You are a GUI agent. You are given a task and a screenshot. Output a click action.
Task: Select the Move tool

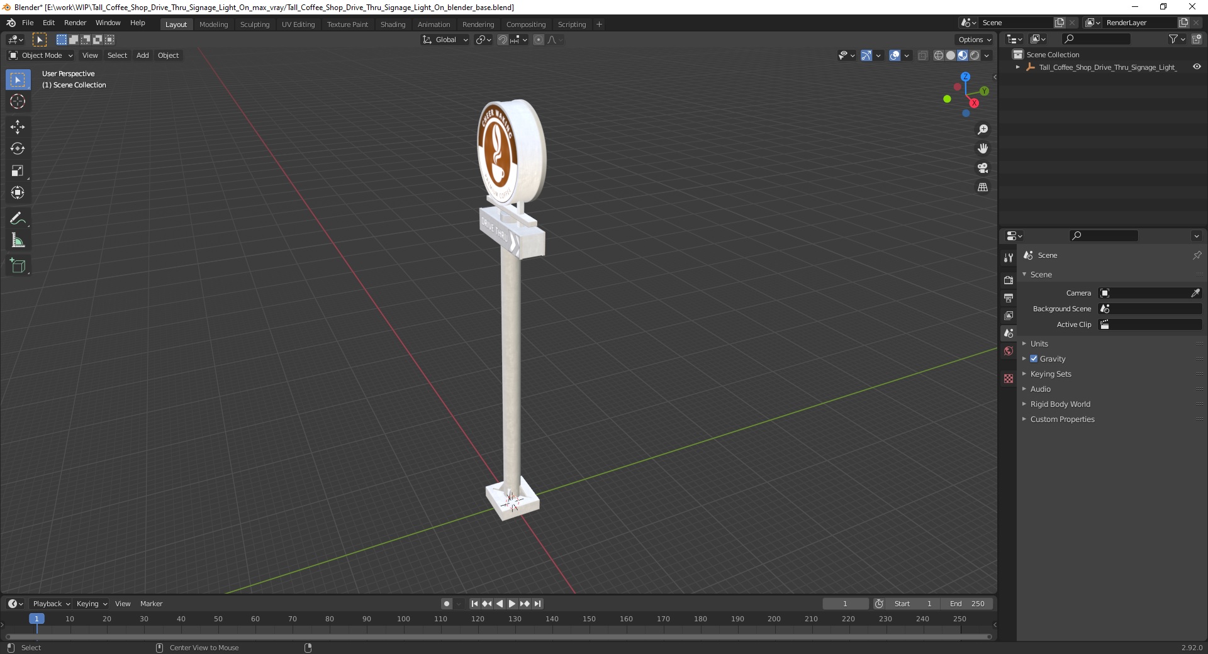tap(18, 127)
